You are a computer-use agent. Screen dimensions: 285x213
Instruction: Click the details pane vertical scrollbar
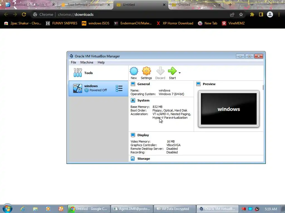click(263, 87)
